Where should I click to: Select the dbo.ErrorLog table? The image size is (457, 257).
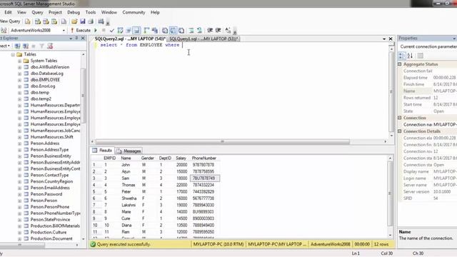43,86
